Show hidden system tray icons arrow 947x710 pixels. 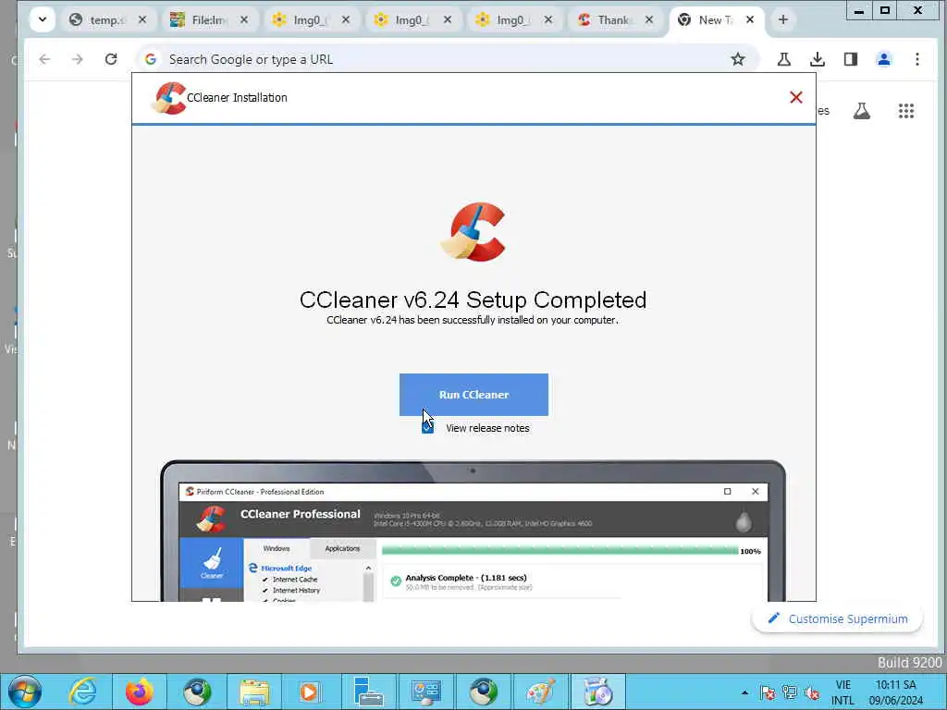(x=744, y=692)
